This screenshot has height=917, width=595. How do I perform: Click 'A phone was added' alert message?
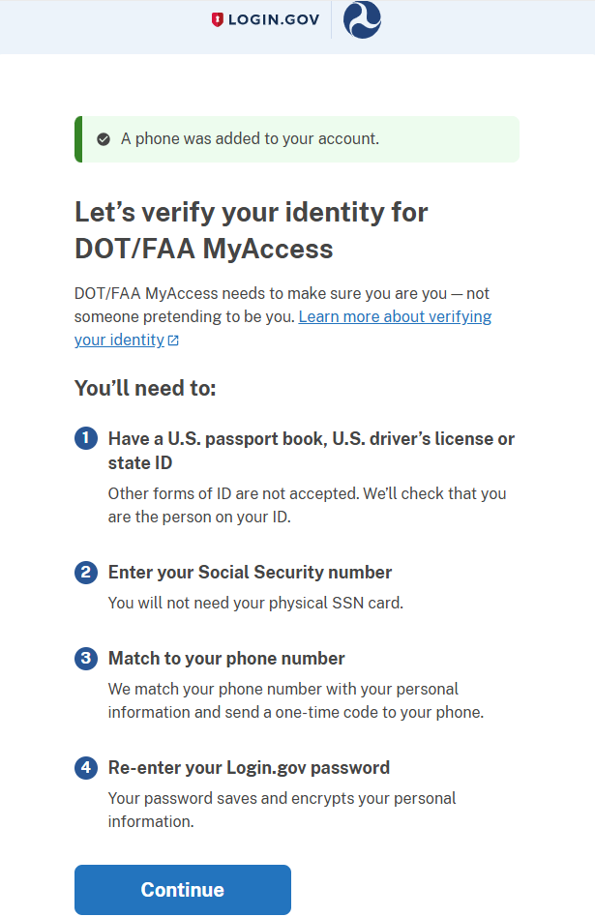coord(250,139)
